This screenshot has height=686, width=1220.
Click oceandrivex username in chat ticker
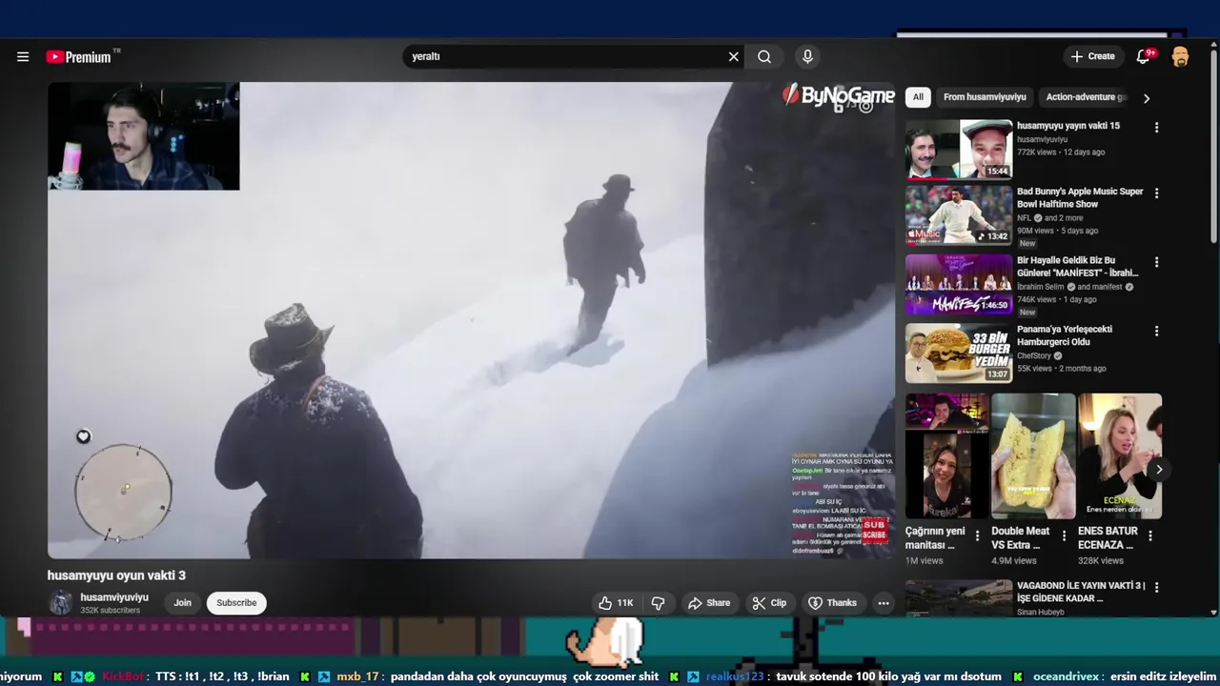click(x=1066, y=676)
